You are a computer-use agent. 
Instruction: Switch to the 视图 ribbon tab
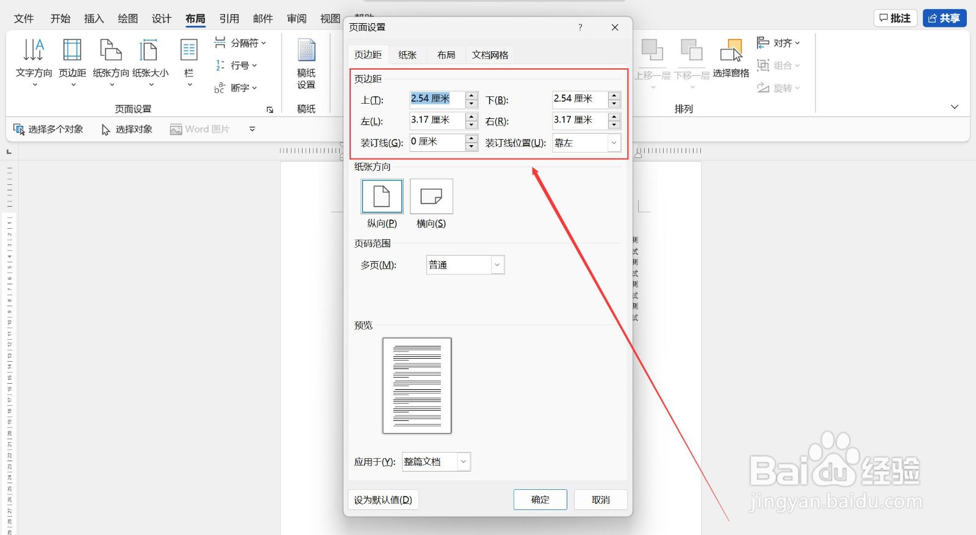[x=330, y=19]
